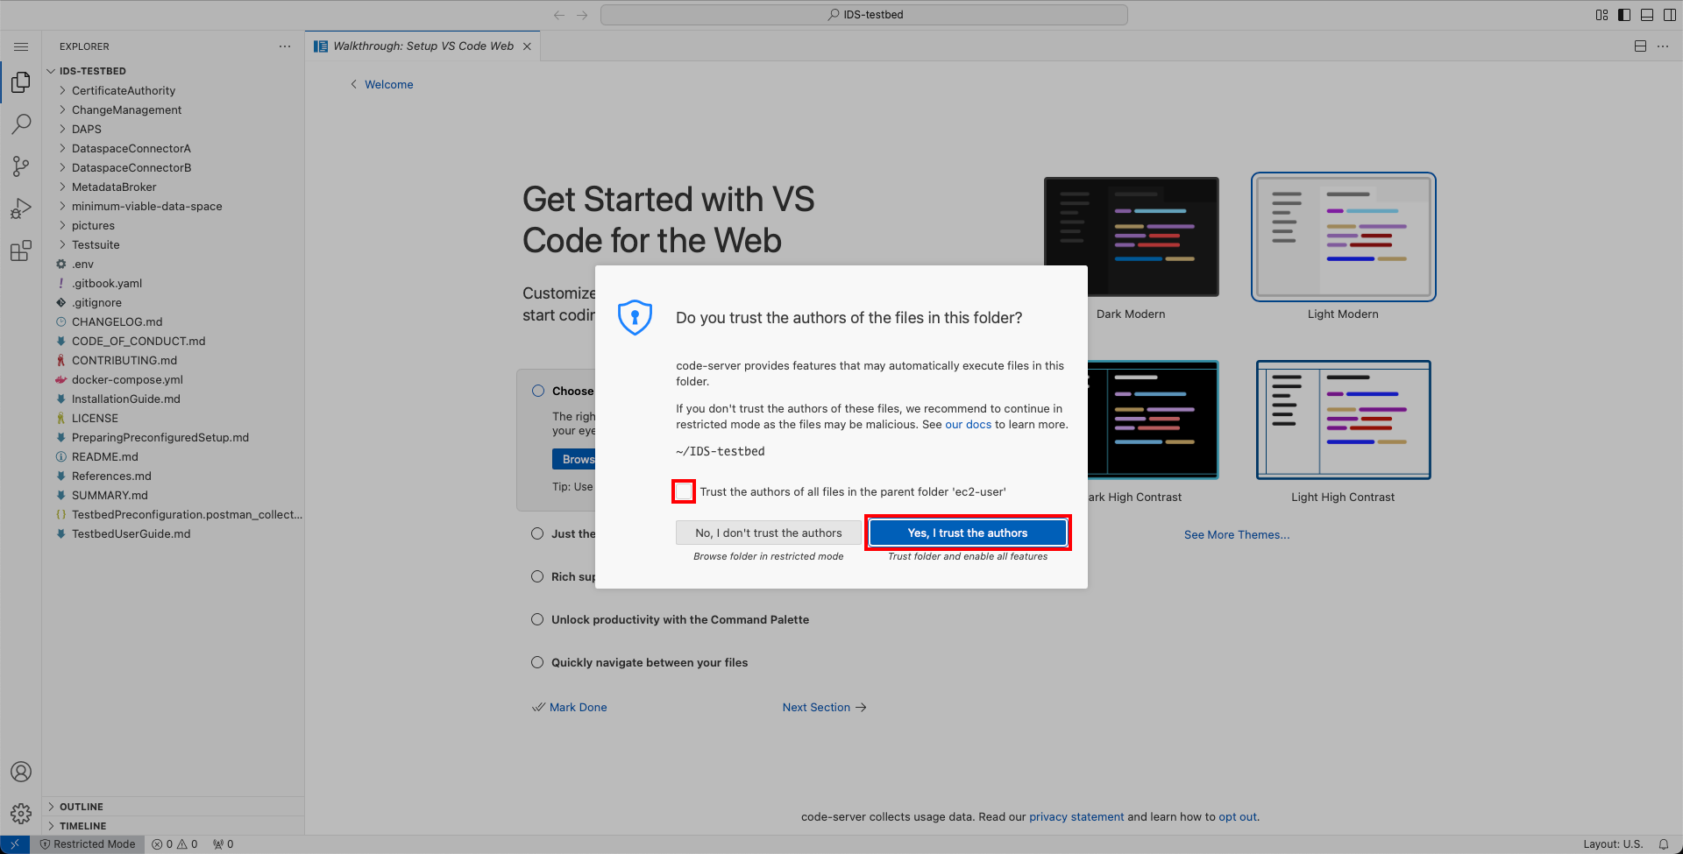Open the Manage gear icon
This screenshot has height=854, width=1683.
click(21, 814)
